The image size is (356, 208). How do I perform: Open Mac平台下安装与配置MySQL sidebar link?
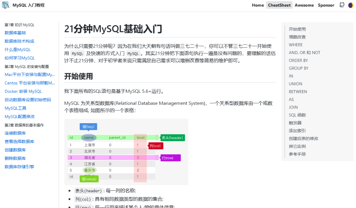tap(30, 75)
